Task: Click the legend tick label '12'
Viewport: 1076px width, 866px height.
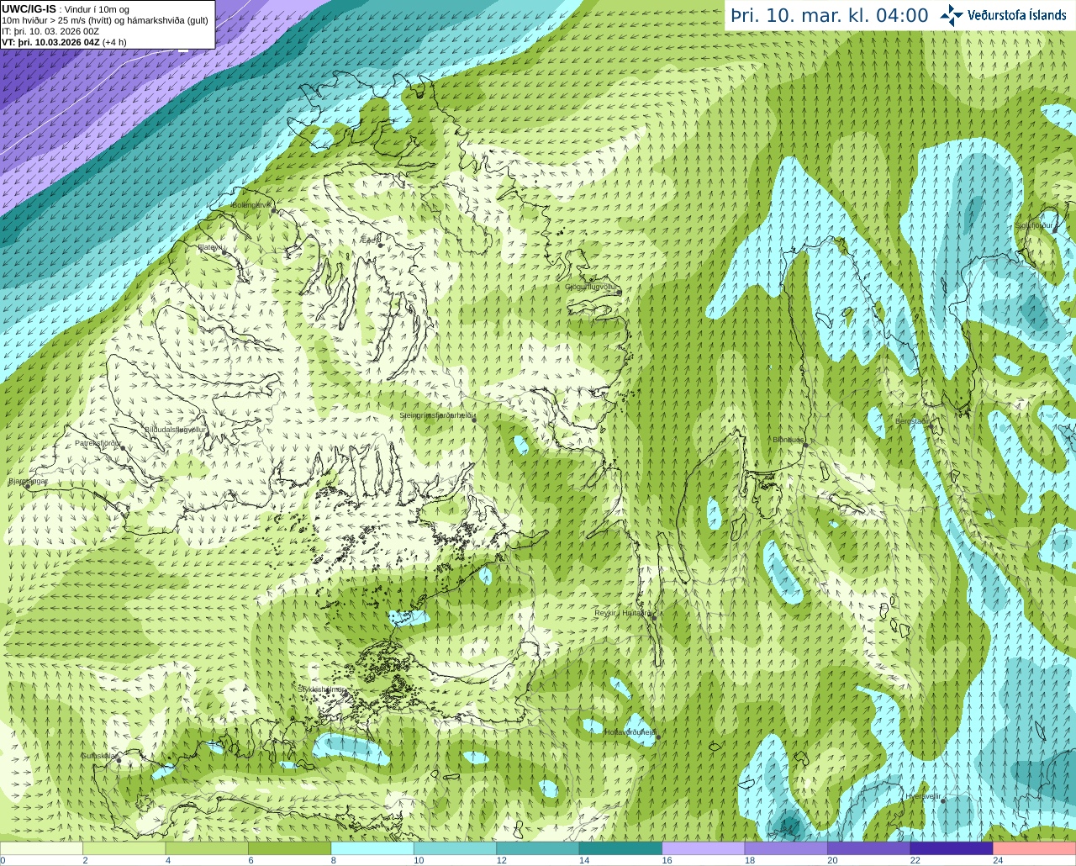Action: click(501, 860)
